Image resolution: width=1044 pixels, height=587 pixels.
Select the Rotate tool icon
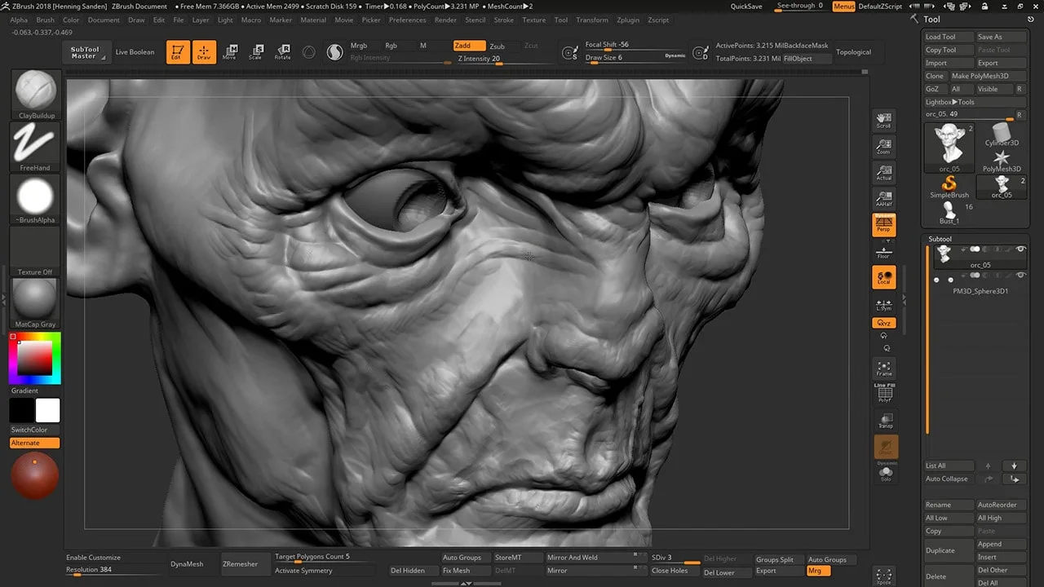[282, 52]
